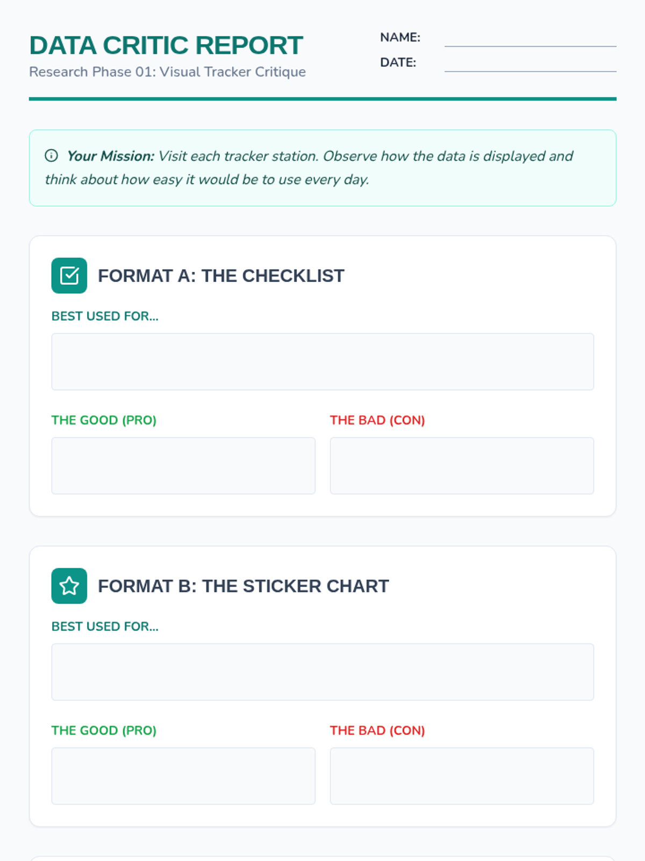Click Format B Best Used For box

click(322, 672)
